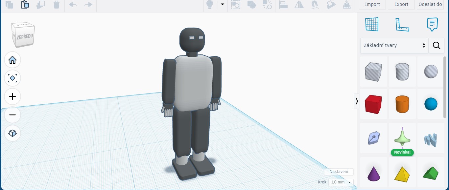Open the Základní tvary shape category dropdown

[394, 45]
